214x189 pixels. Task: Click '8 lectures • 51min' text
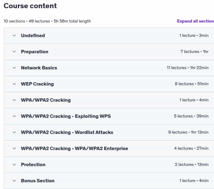point(192,84)
